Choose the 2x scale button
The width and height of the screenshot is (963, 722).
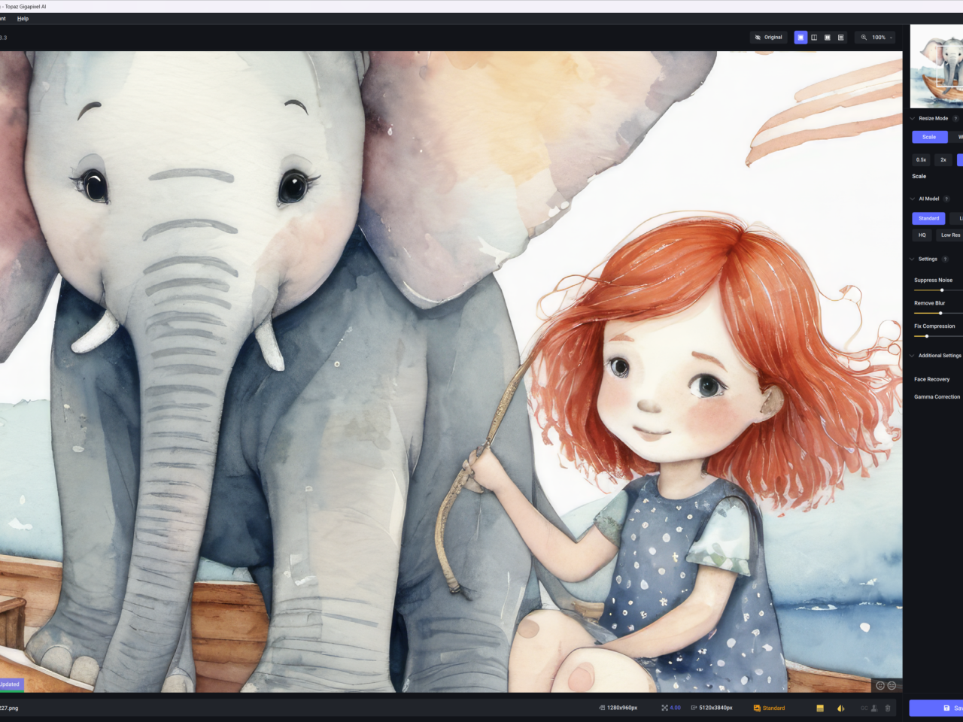click(943, 159)
